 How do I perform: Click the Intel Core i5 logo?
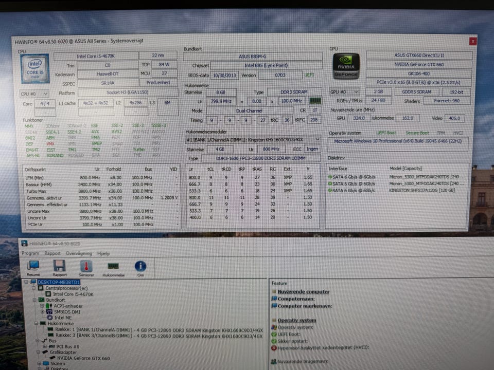coord(35,68)
